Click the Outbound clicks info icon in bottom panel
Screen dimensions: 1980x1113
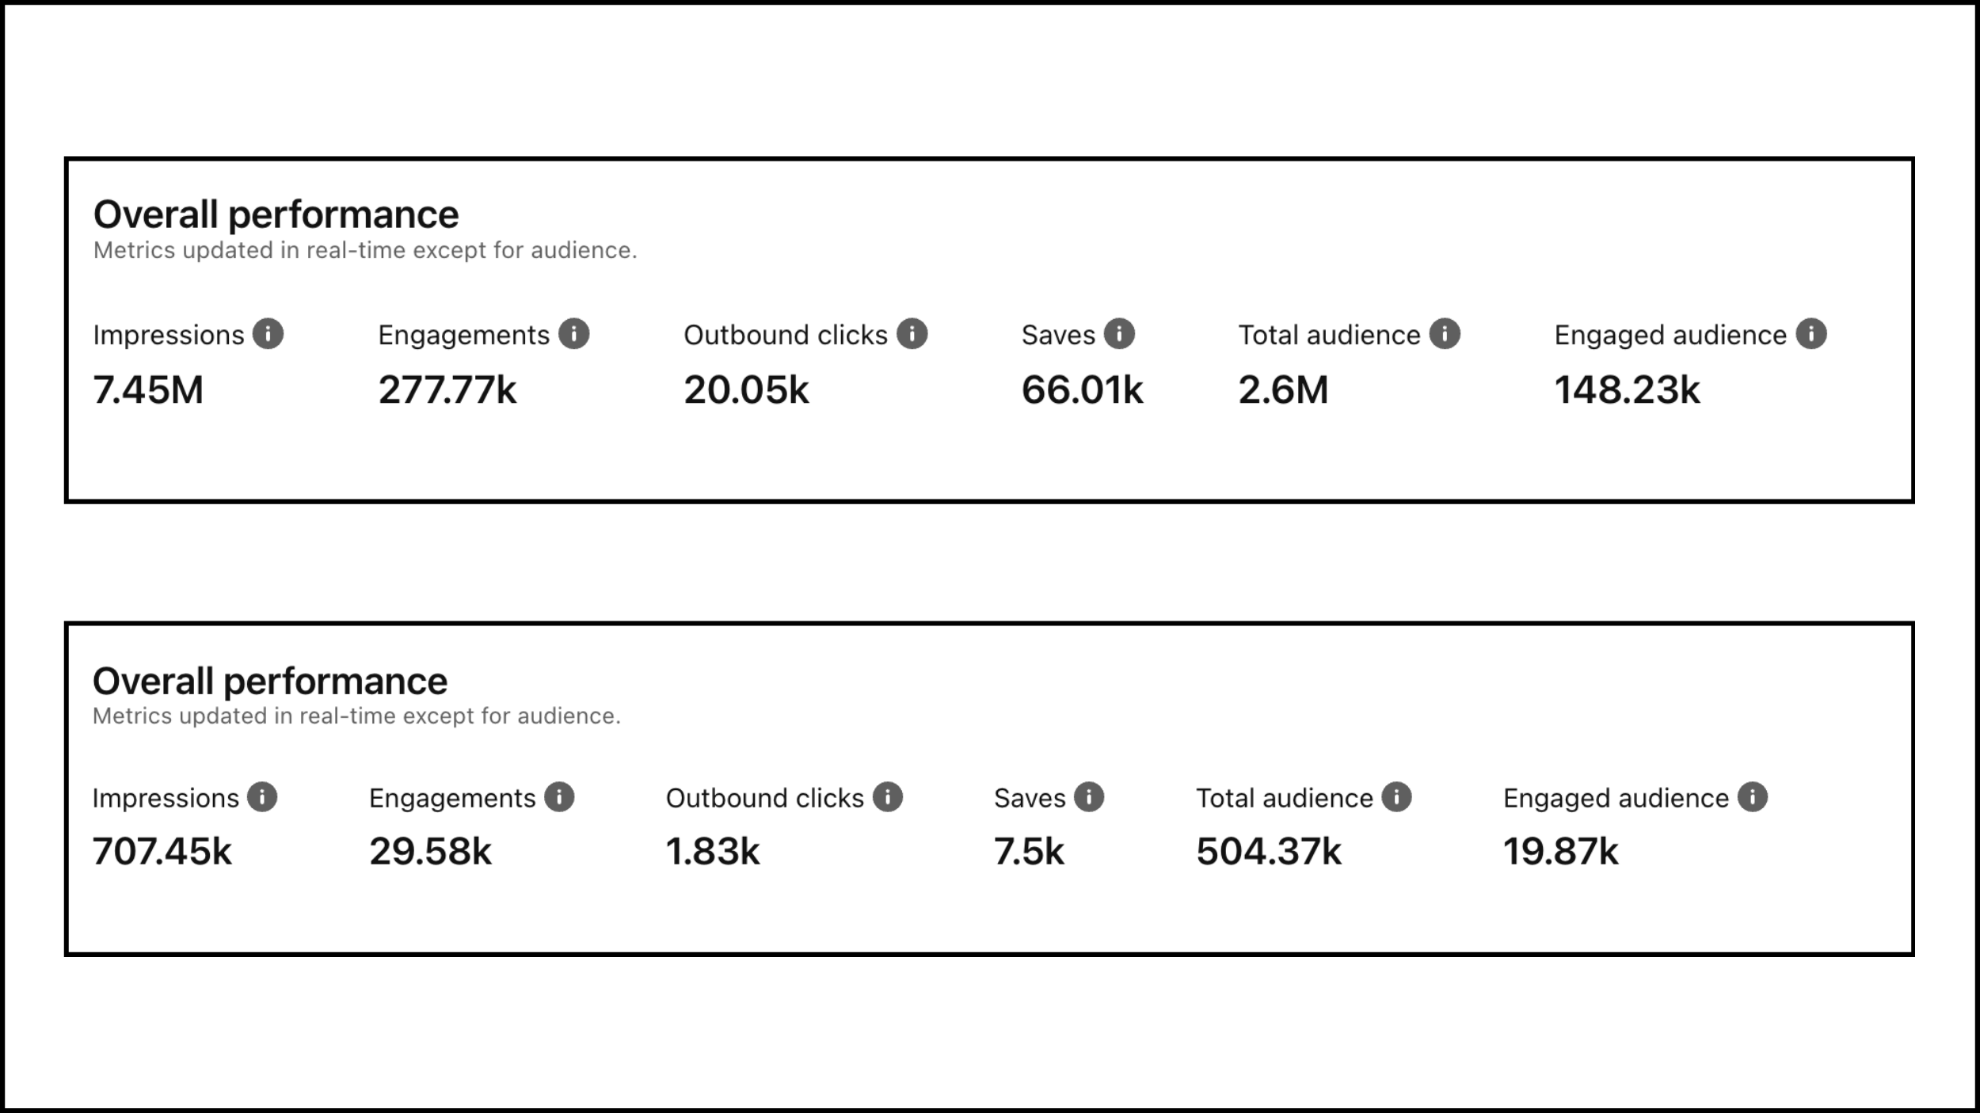tap(889, 797)
